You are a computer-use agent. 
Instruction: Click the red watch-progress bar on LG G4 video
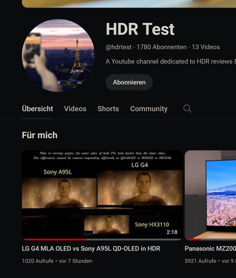coord(55,240)
